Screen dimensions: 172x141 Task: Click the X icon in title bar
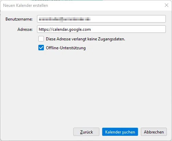pyautogui.click(x=167, y=5)
